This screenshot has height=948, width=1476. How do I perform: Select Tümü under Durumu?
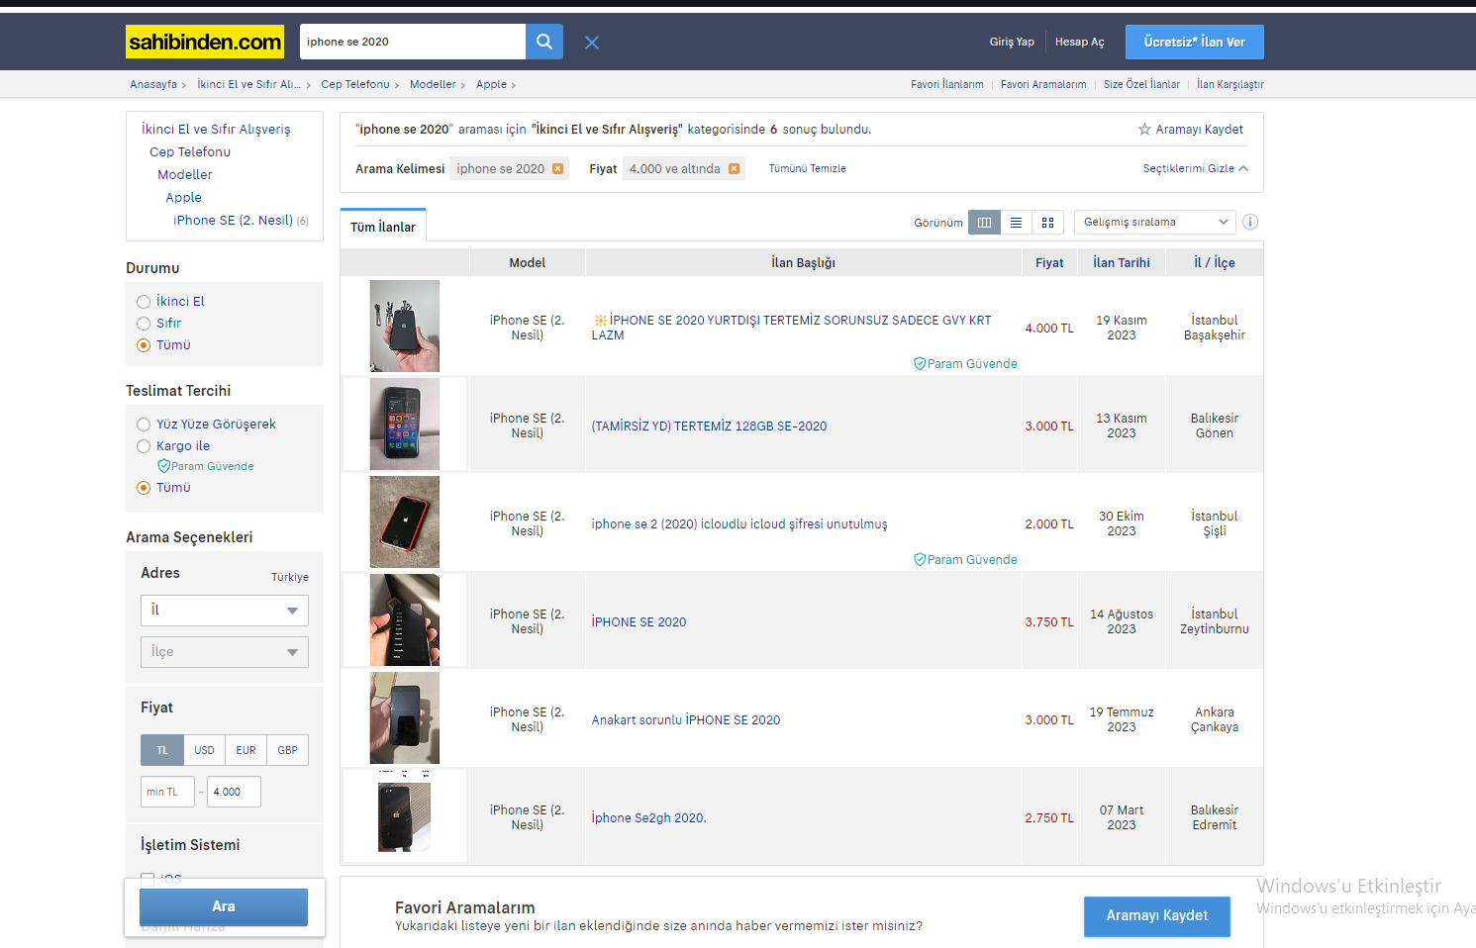coord(144,345)
